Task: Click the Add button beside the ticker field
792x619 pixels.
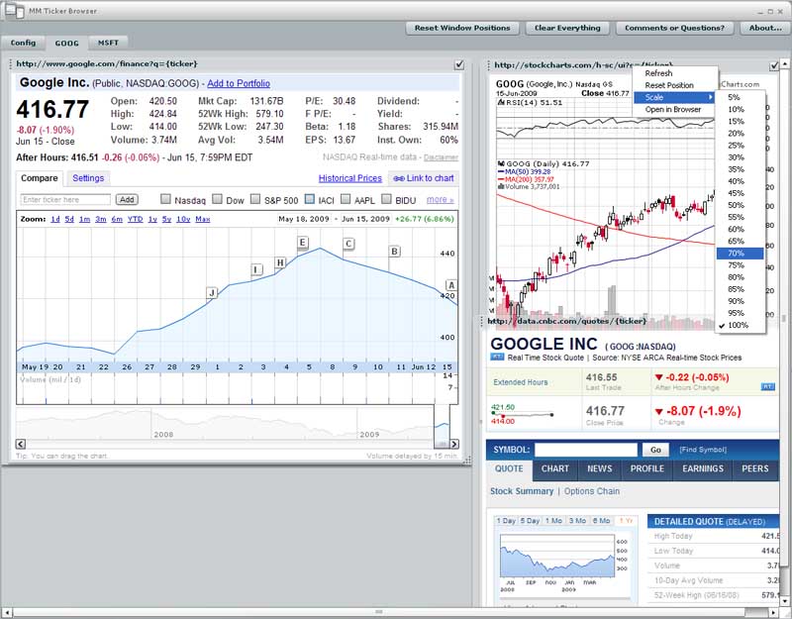Action: pos(127,200)
